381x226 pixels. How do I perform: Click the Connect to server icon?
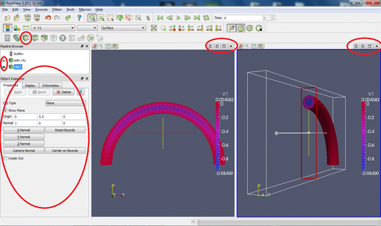click(28, 18)
